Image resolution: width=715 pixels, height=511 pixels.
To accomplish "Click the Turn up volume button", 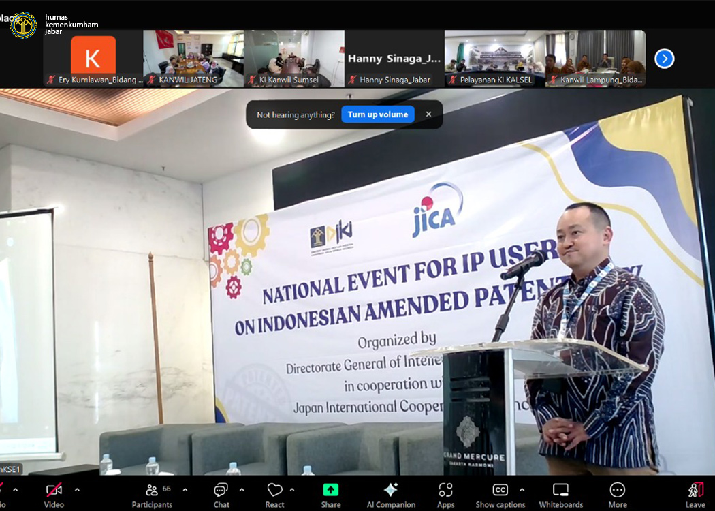I will [378, 114].
